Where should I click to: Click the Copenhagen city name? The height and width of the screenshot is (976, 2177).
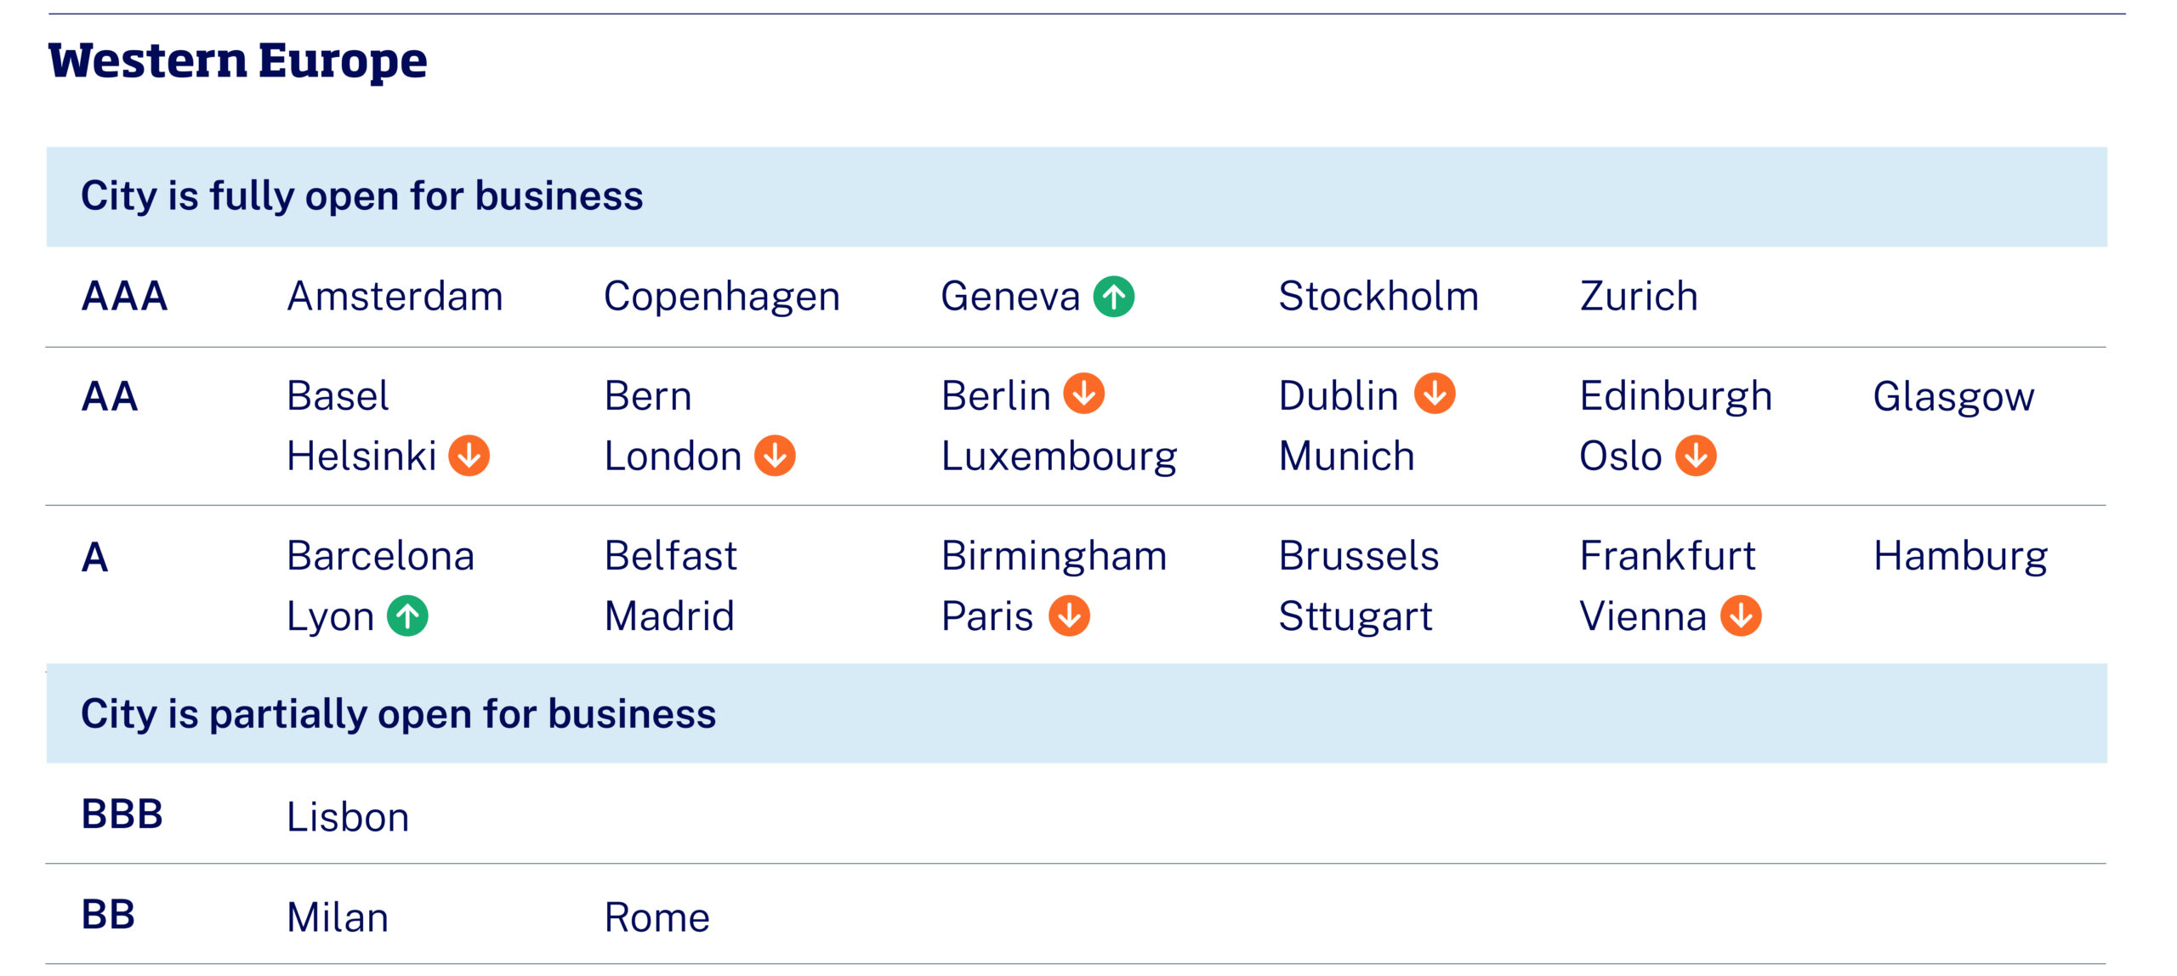pyautogui.click(x=722, y=298)
